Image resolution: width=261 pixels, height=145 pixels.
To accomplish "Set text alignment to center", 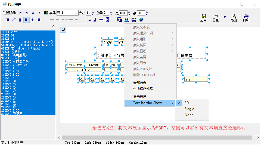I will click(33, 20).
